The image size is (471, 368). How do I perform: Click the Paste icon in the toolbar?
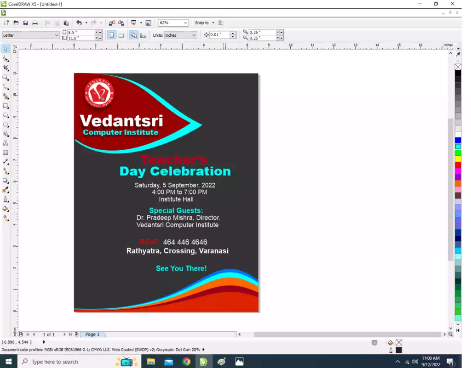[x=66, y=23]
